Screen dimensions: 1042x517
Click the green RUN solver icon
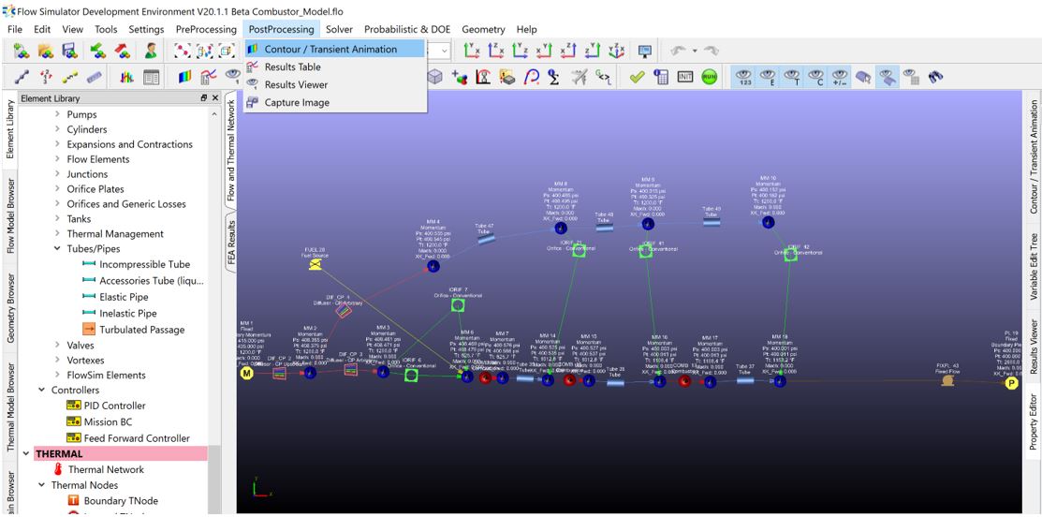709,78
